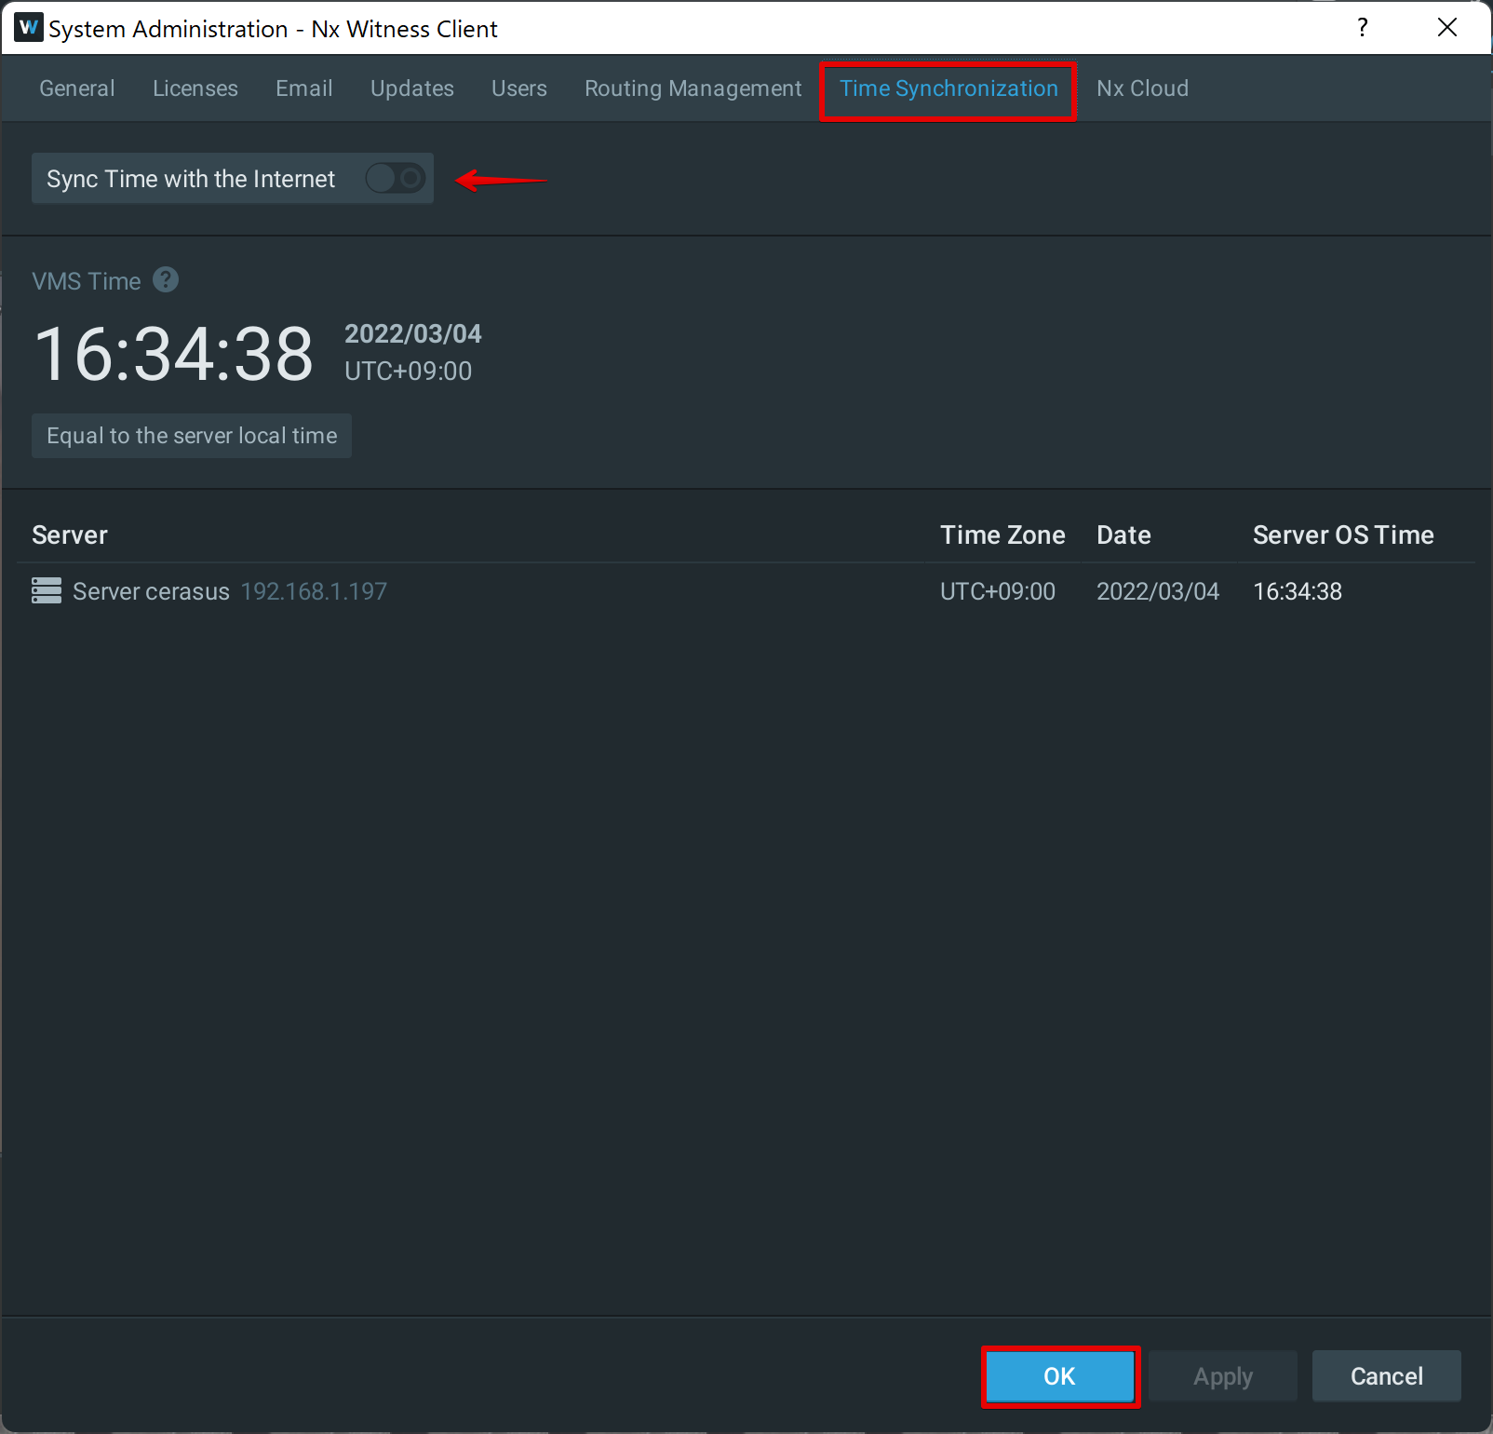Viewport: 1493px width, 1434px height.
Task: Click Equal to the server local time
Action: [x=192, y=436]
